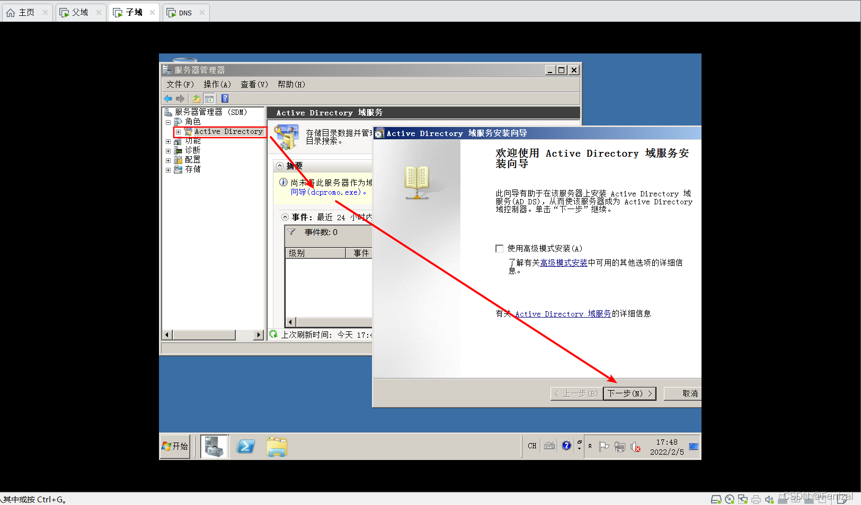Click the Forward arrow in toolbar

(x=180, y=98)
